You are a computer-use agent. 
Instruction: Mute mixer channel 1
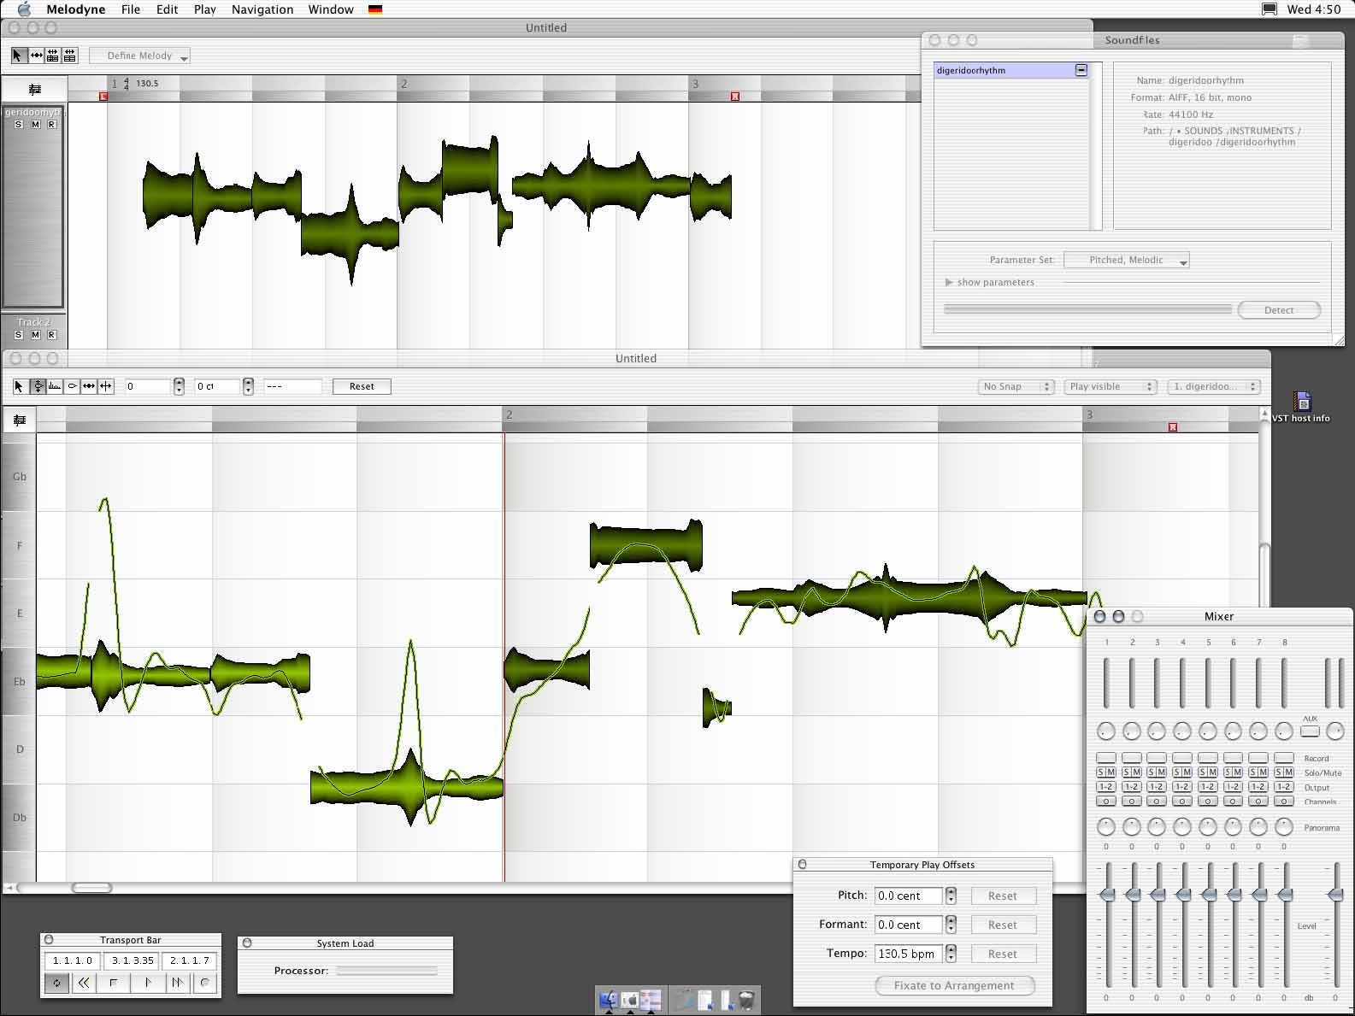pyautogui.click(x=1111, y=772)
